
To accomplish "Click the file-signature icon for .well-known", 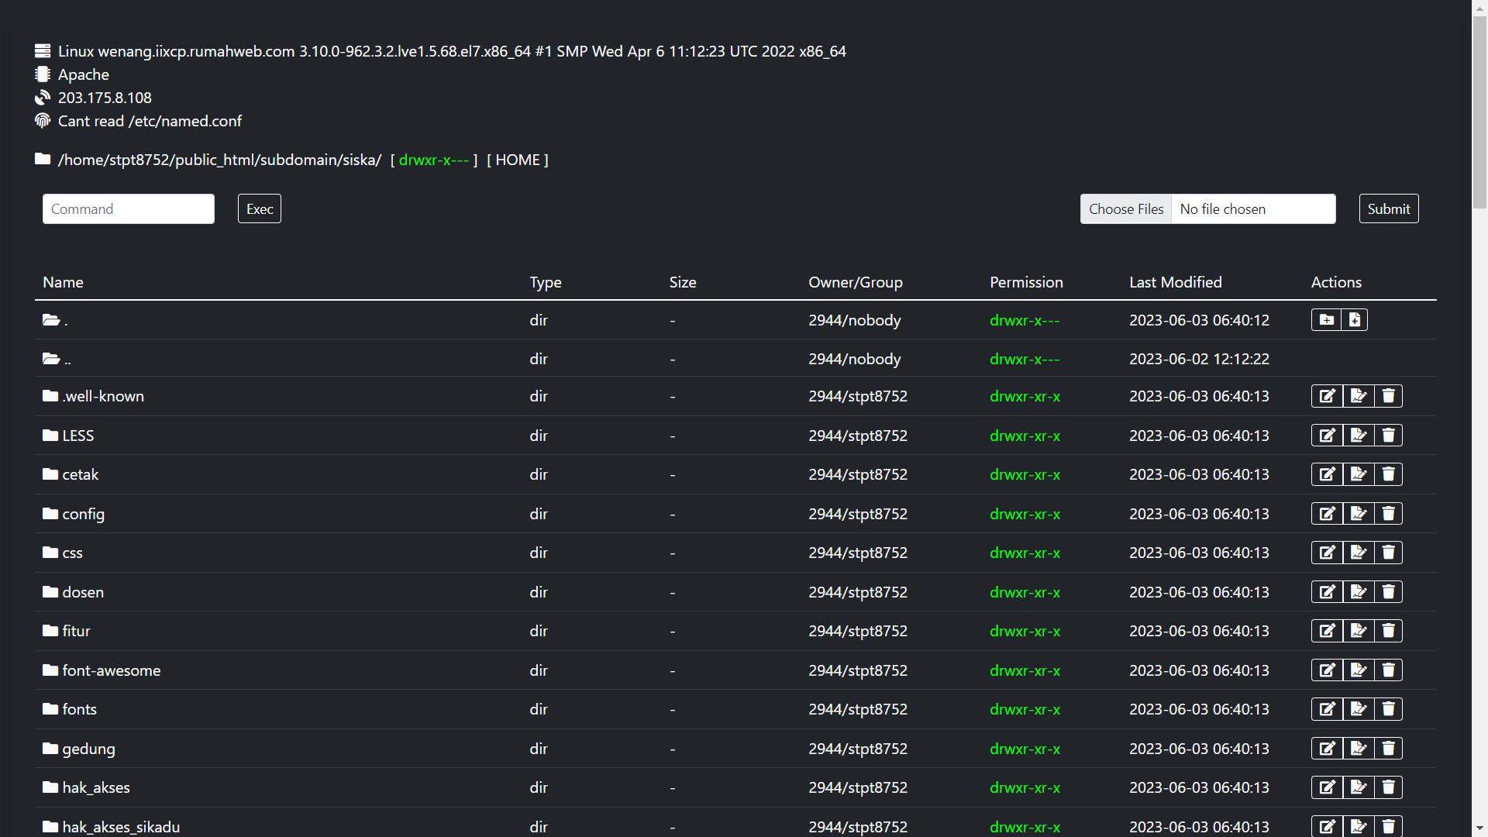I will point(1358,396).
